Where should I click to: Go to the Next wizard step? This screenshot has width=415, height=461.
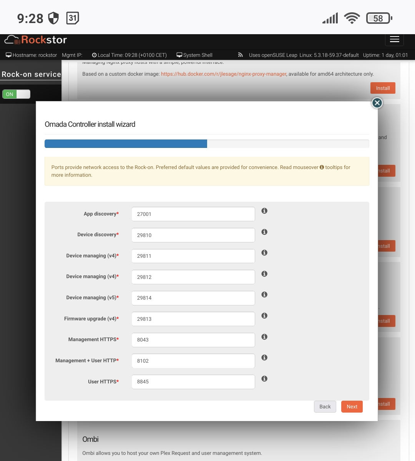click(x=352, y=406)
